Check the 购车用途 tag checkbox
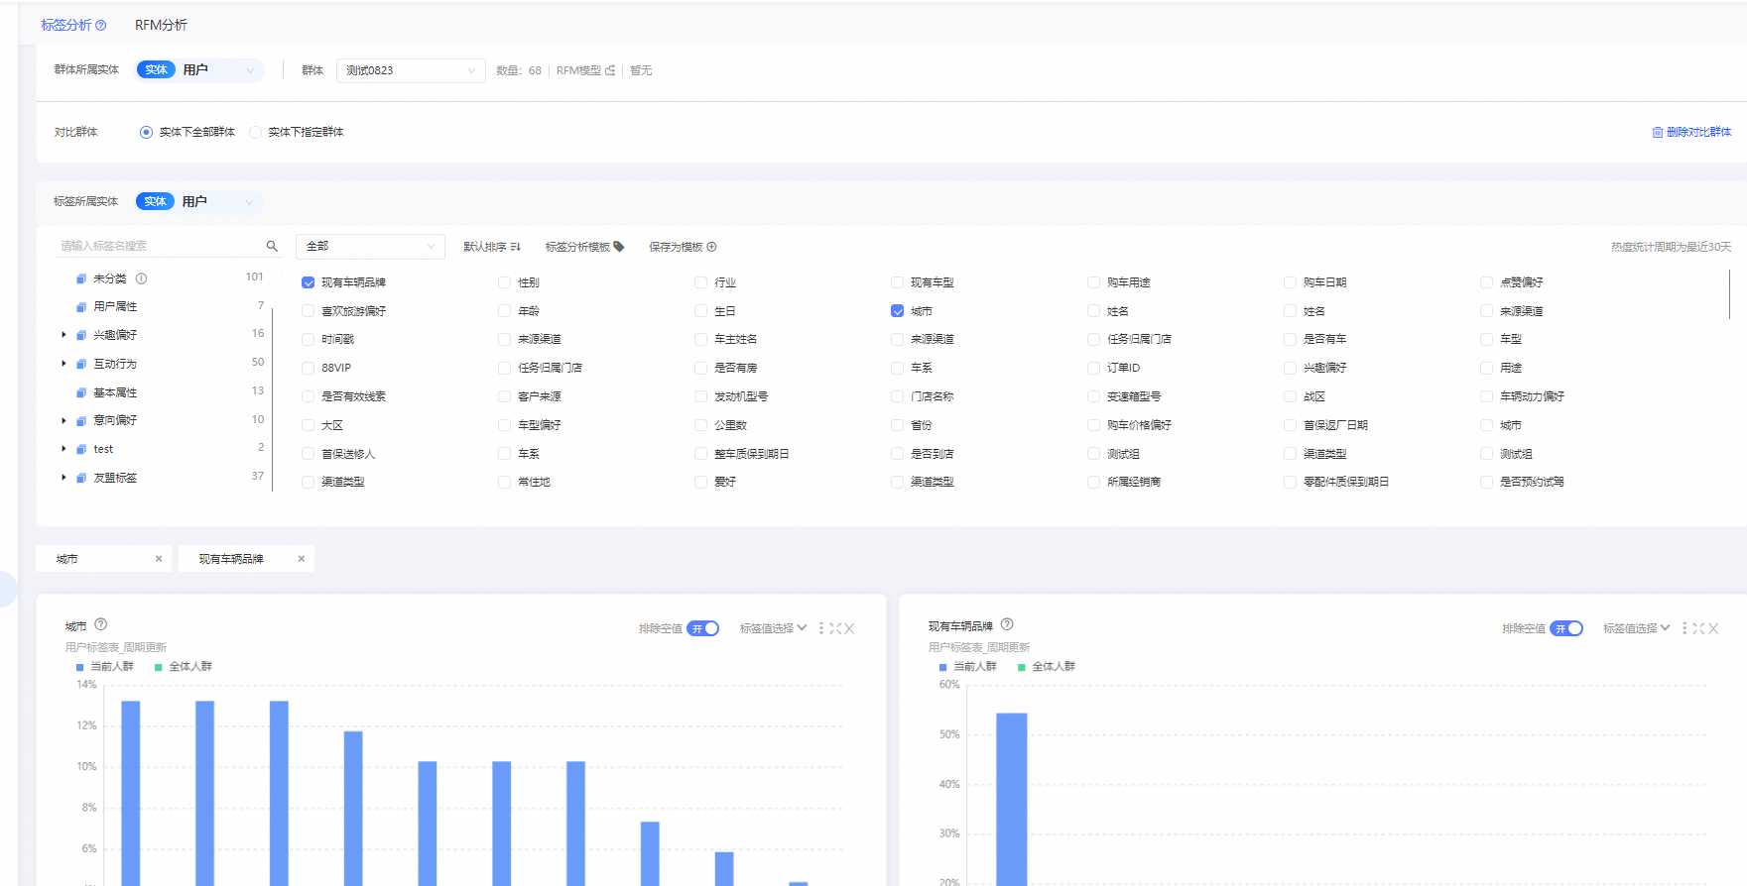1747x886 pixels. [1094, 282]
